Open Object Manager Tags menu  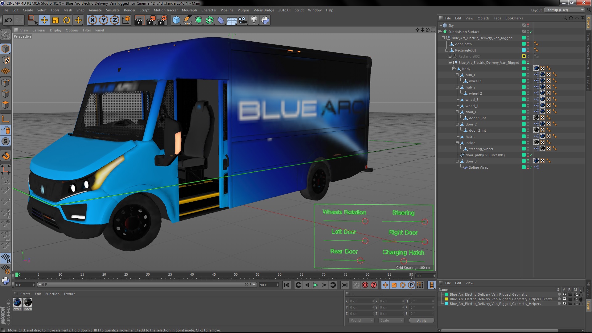(497, 18)
